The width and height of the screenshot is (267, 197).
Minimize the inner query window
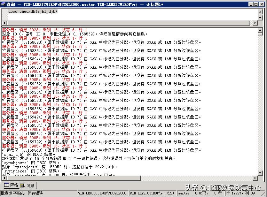tap(251, 4)
